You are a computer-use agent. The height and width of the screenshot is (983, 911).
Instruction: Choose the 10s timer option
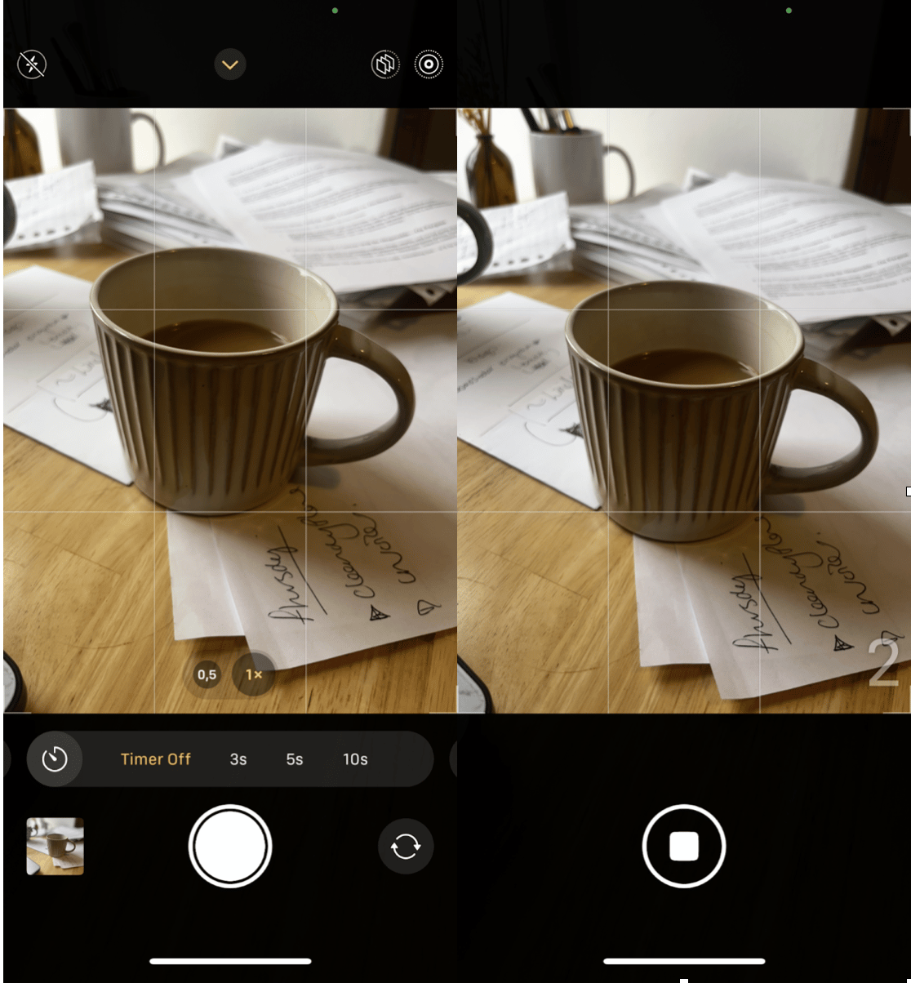pos(355,759)
